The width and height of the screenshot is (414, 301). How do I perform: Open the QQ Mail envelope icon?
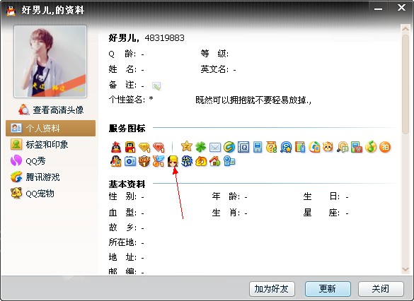point(215,147)
